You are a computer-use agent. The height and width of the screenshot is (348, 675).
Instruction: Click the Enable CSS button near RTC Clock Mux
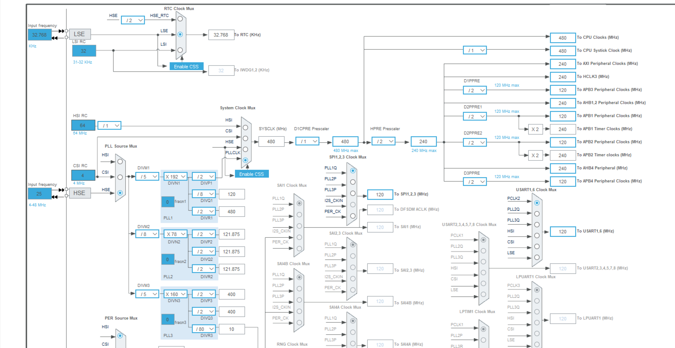point(186,66)
